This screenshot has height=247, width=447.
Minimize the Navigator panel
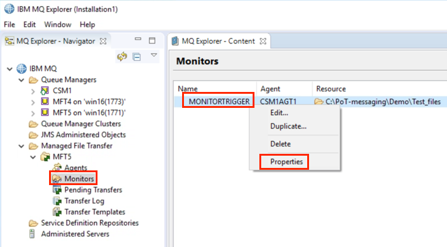click(138, 39)
